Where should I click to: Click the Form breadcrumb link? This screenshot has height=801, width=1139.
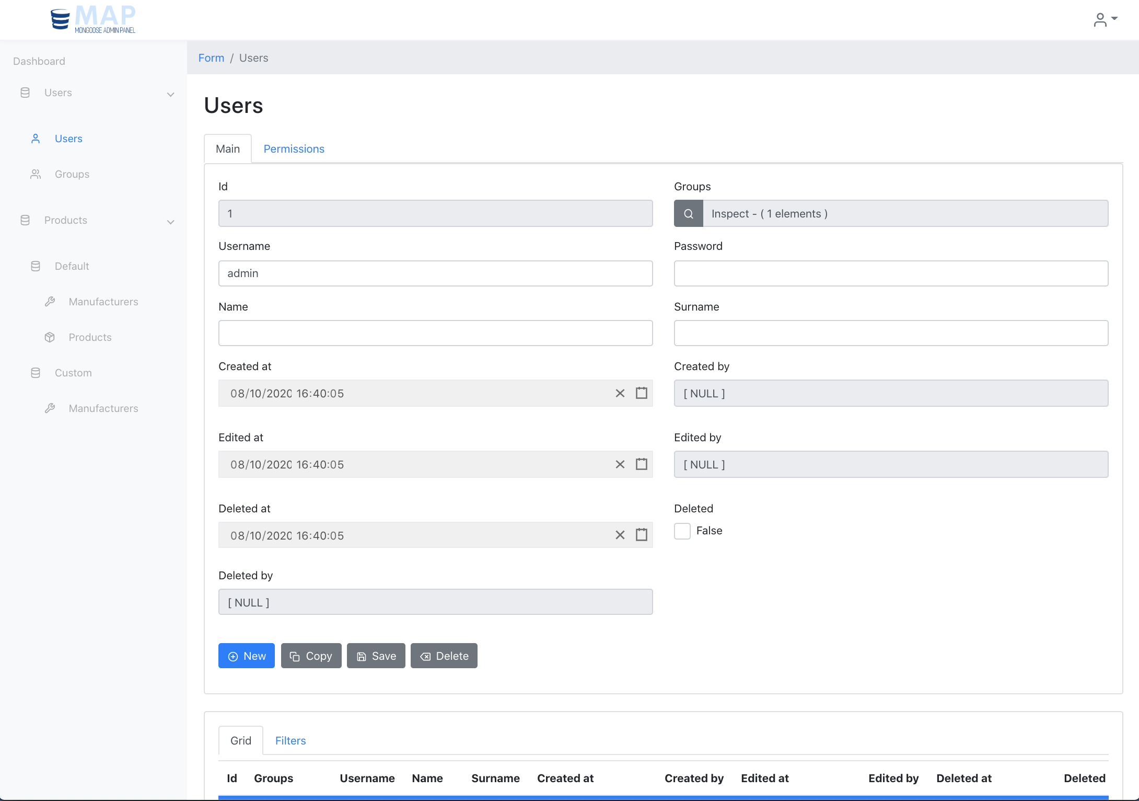point(211,58)
